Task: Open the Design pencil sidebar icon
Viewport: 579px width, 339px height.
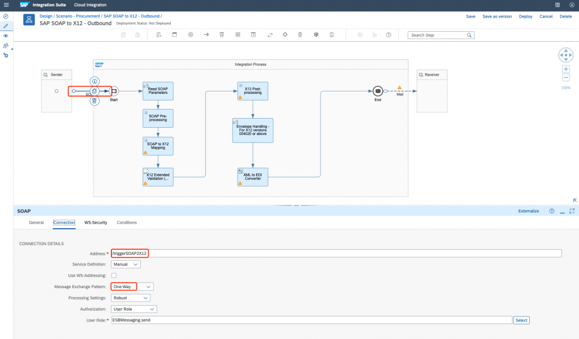Action: 6,26
